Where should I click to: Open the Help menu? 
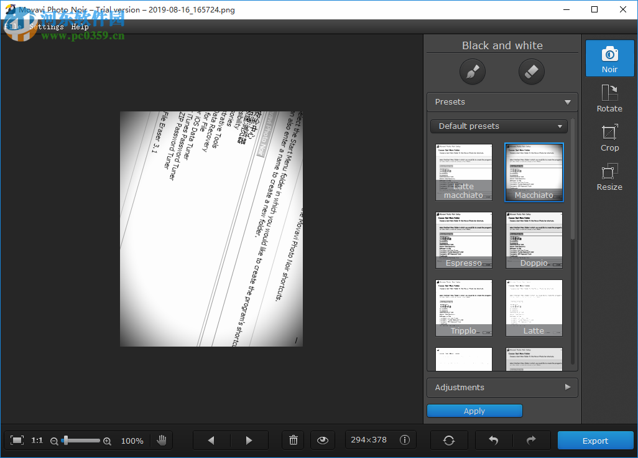point(80,26)
